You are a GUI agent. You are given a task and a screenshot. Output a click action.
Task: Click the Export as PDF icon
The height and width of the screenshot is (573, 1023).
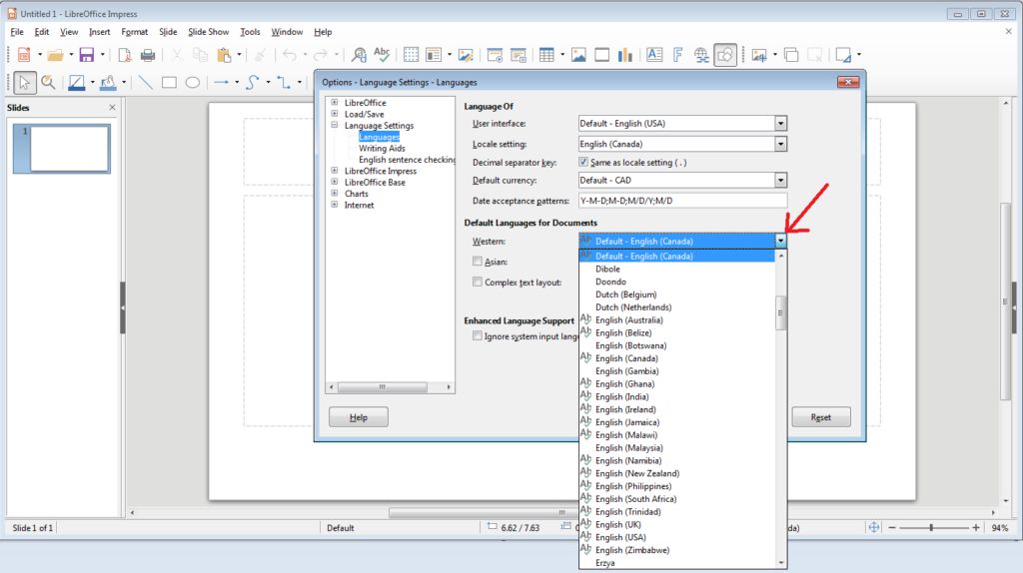tap(125, 55)
